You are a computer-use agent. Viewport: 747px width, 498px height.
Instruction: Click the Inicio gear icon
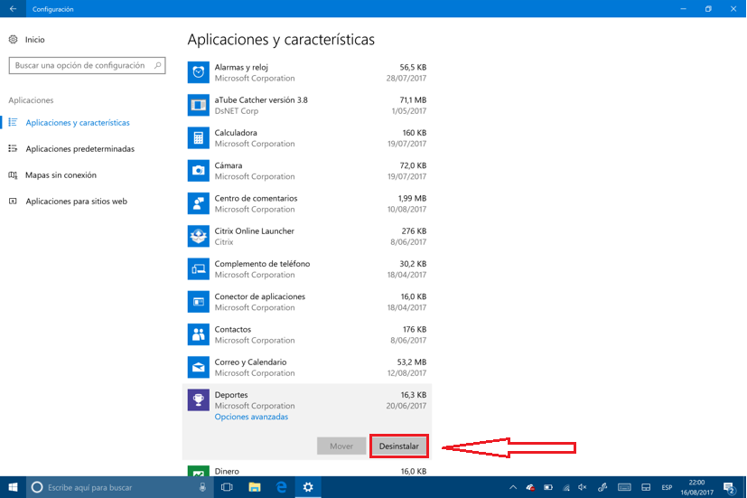pos(13,40)
